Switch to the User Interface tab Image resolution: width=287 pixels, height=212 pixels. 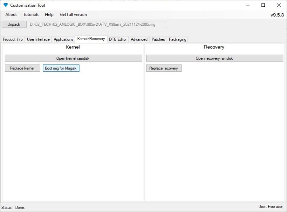(38, 39)
